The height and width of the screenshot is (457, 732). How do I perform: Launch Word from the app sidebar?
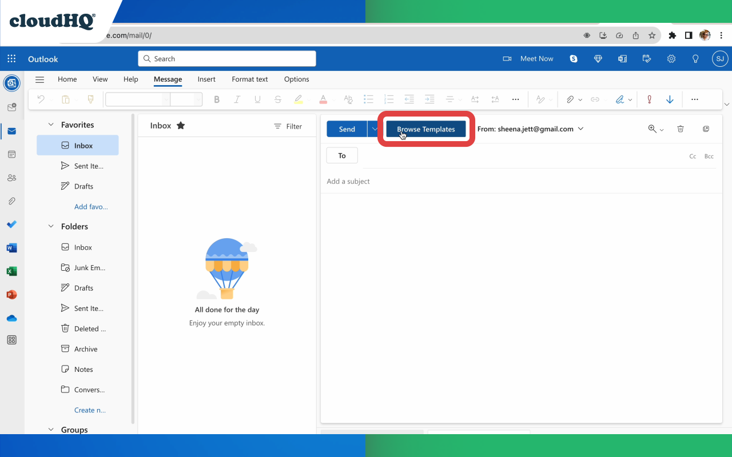pos(11,247)
